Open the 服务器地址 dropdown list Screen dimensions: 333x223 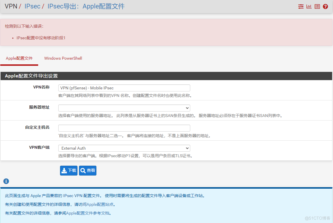124,108
